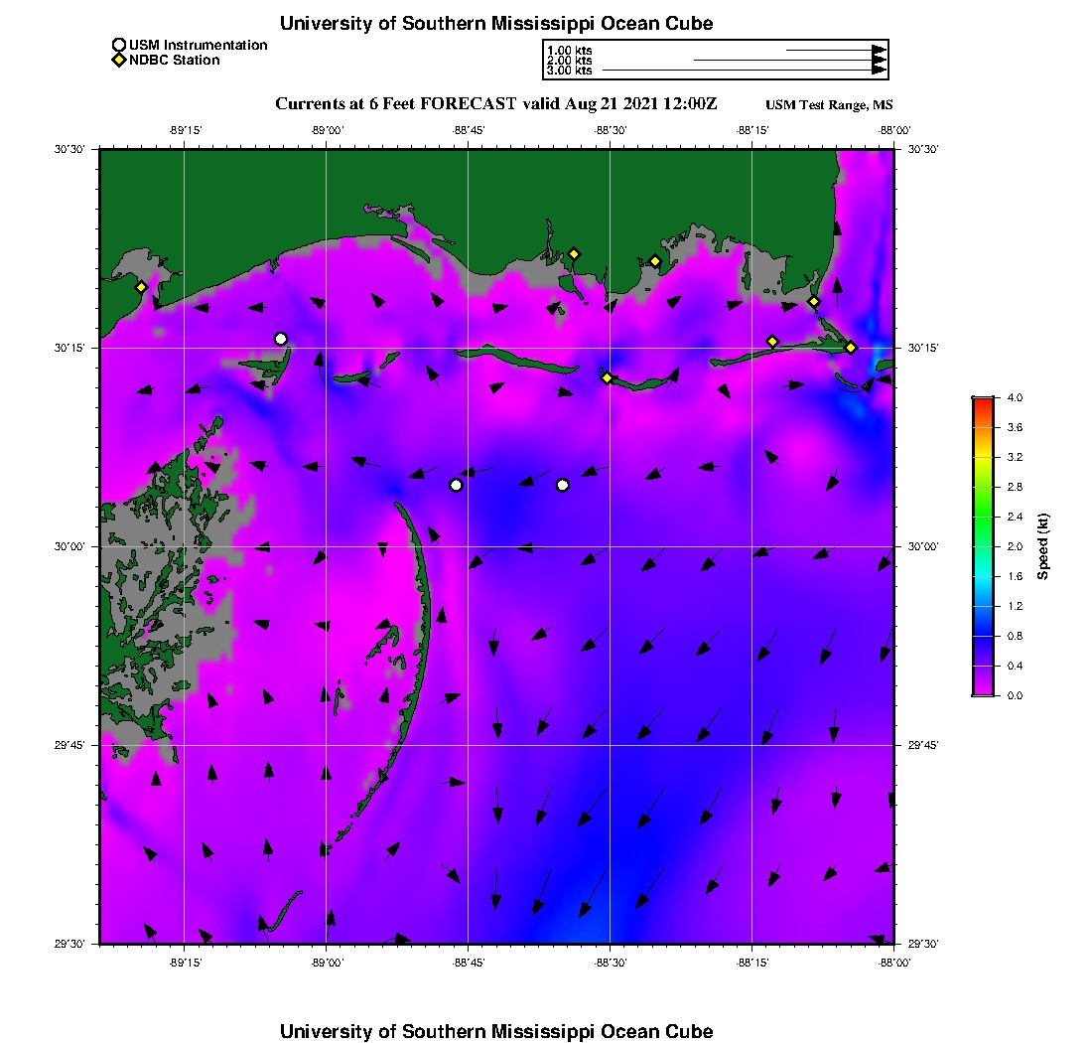Click the red top of the speed color bar

[x=983, y=402]
